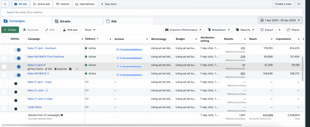Check the select-all checkbox in the header
Viewport: 310px width, 127px height.
click(4, 39)
